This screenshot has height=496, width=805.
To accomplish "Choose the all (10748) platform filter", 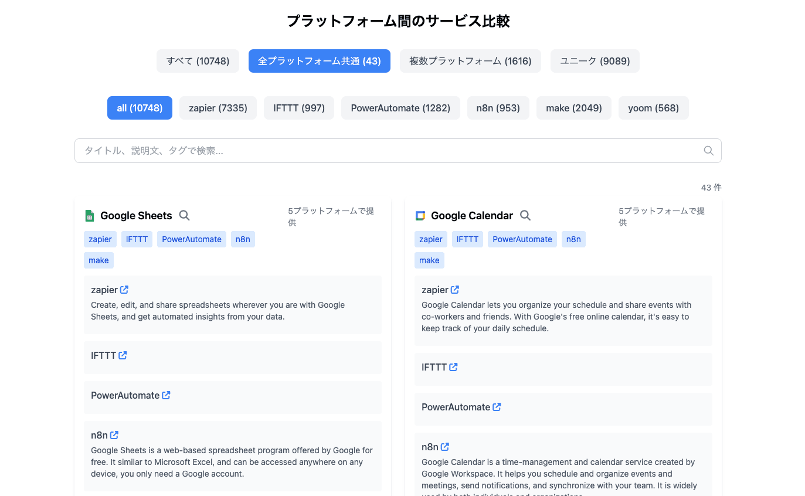I will coord(140,108).
